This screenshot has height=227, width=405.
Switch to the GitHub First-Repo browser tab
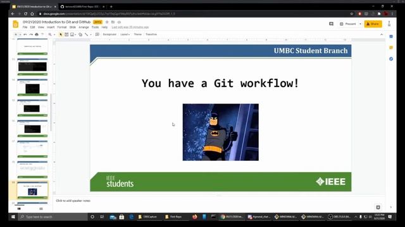pyautogui.click(x=82, y=7)
